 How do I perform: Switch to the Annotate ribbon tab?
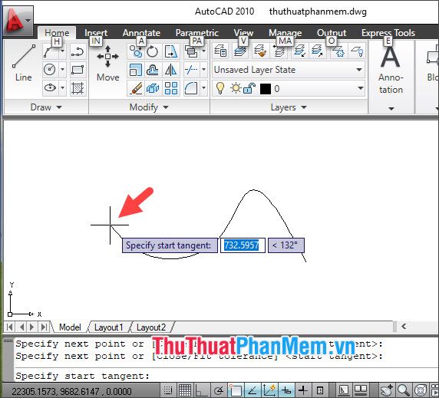(x=141, y=33)
